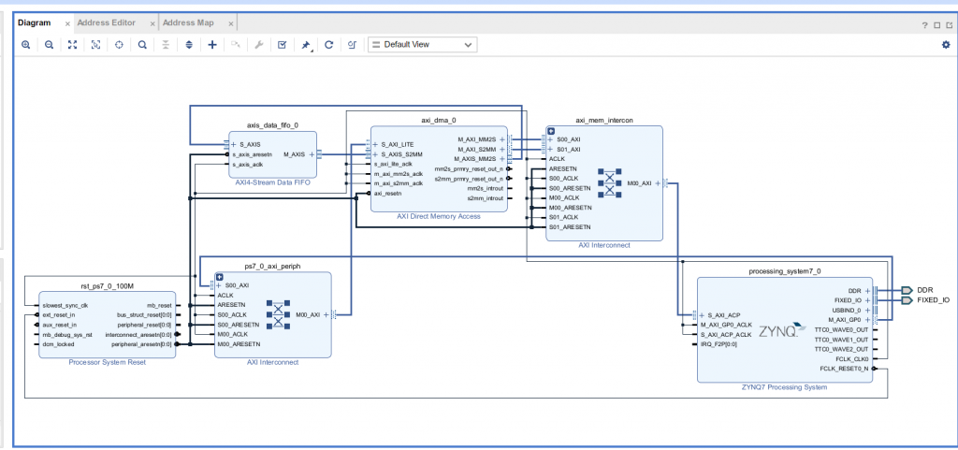Click the ZYNQ logo in the processing block
Image resolution: width=958 pixels, height=450 pixels.
(x=781, y=331)
